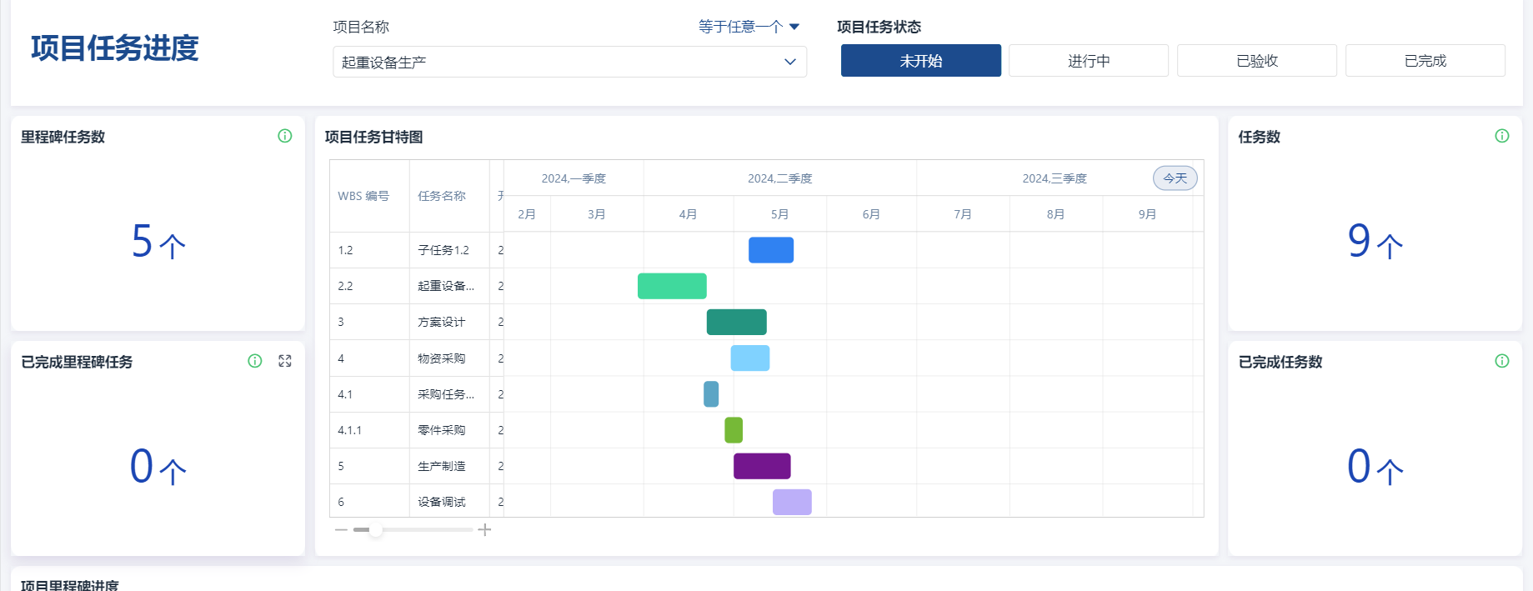This screenshot has width=1533, height=591.
Task: Click the 2024,三季度 timeline header
Action: [x=1055, y=178]
